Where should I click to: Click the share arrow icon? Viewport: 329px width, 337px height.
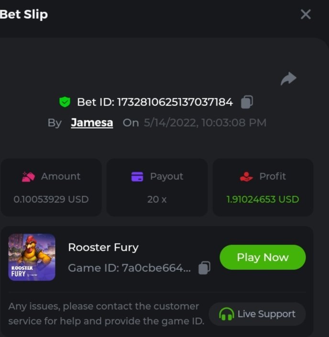pyautogui.click(x=288, y=79)
